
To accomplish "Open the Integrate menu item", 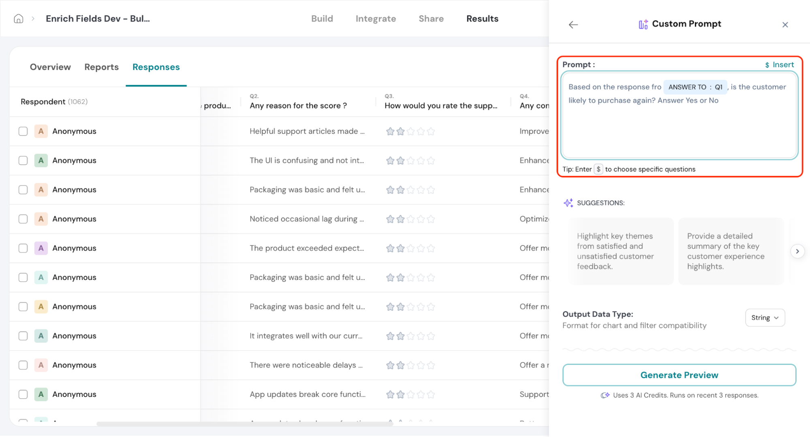I will pyautogui.click(x=375, y=19).
